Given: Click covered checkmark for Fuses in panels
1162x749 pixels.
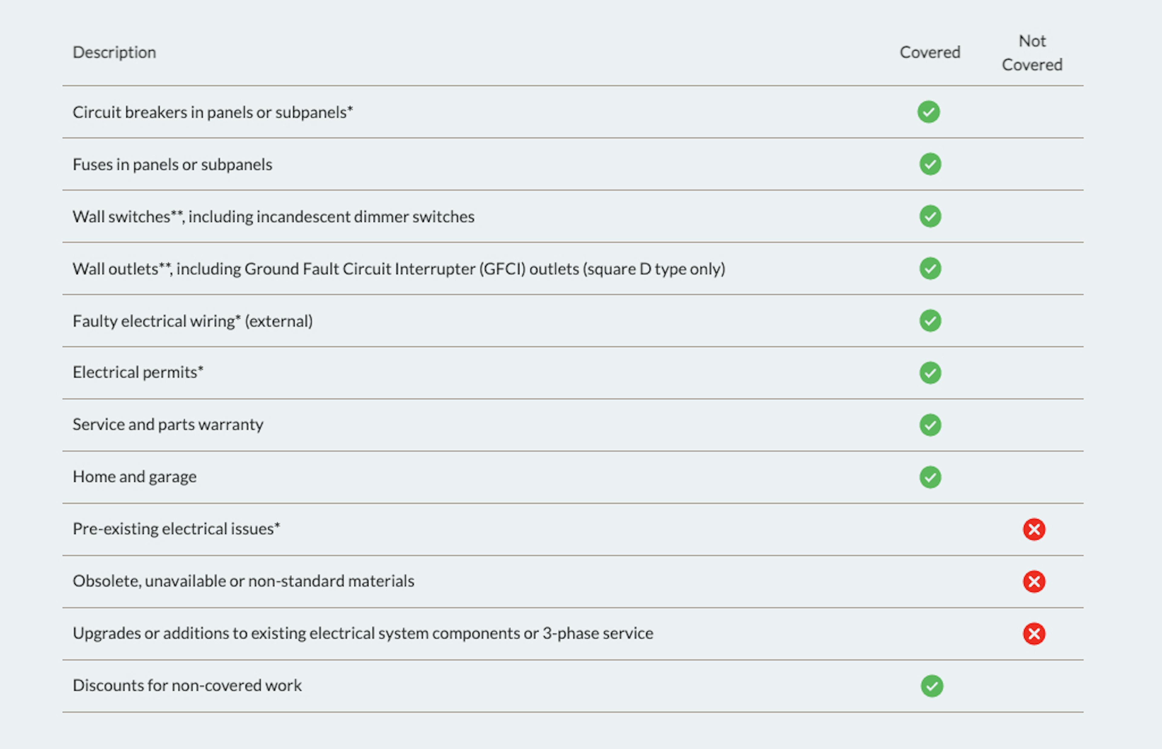Looking at the screenshot, I should (930, 164).
